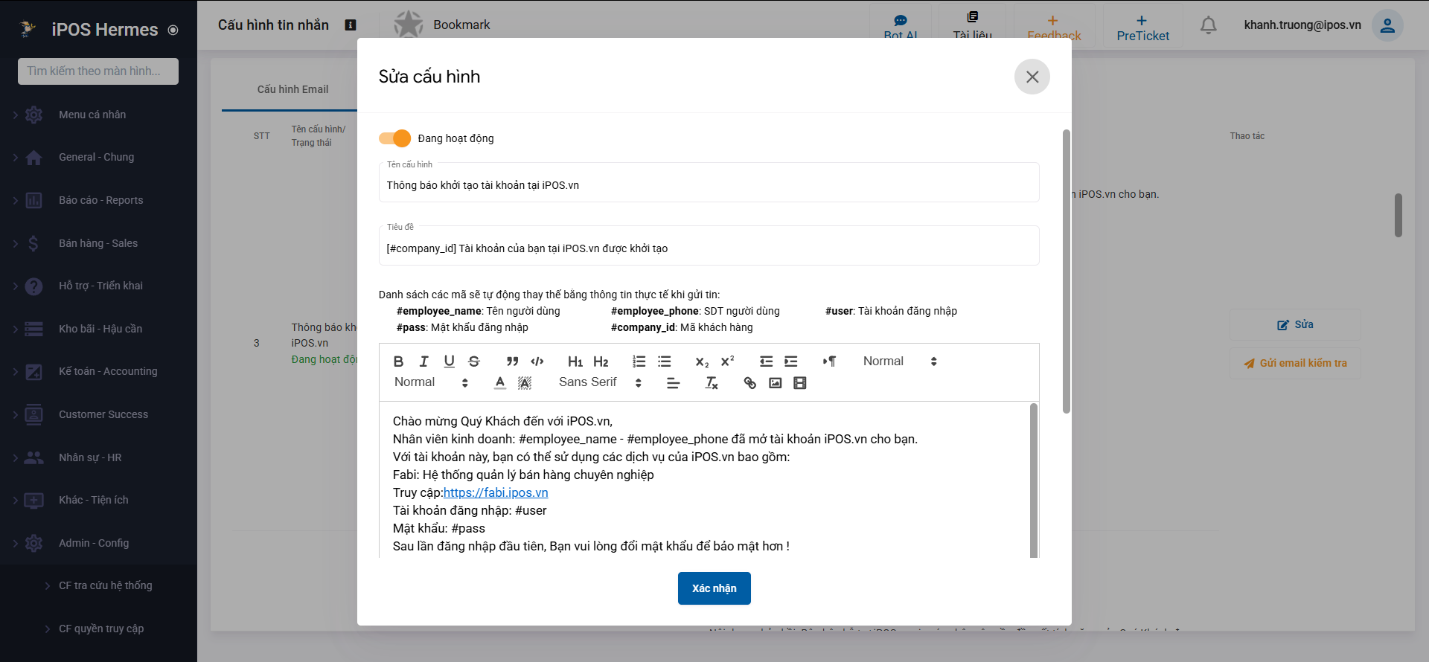Increase the text indent
The width and height of the screenshot is (1429, 662).
[x=791, y=361]
